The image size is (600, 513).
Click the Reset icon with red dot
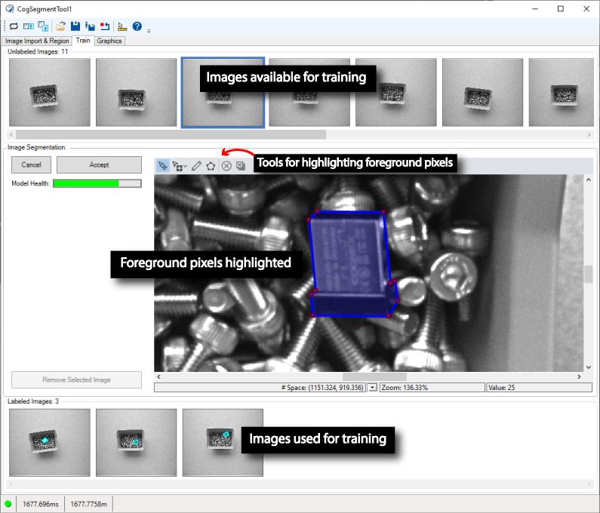(x=104, y=26)
